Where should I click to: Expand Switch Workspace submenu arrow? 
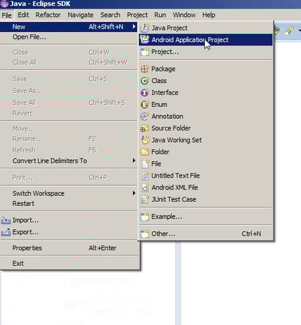pyautogui.click(x=134, y=193)
